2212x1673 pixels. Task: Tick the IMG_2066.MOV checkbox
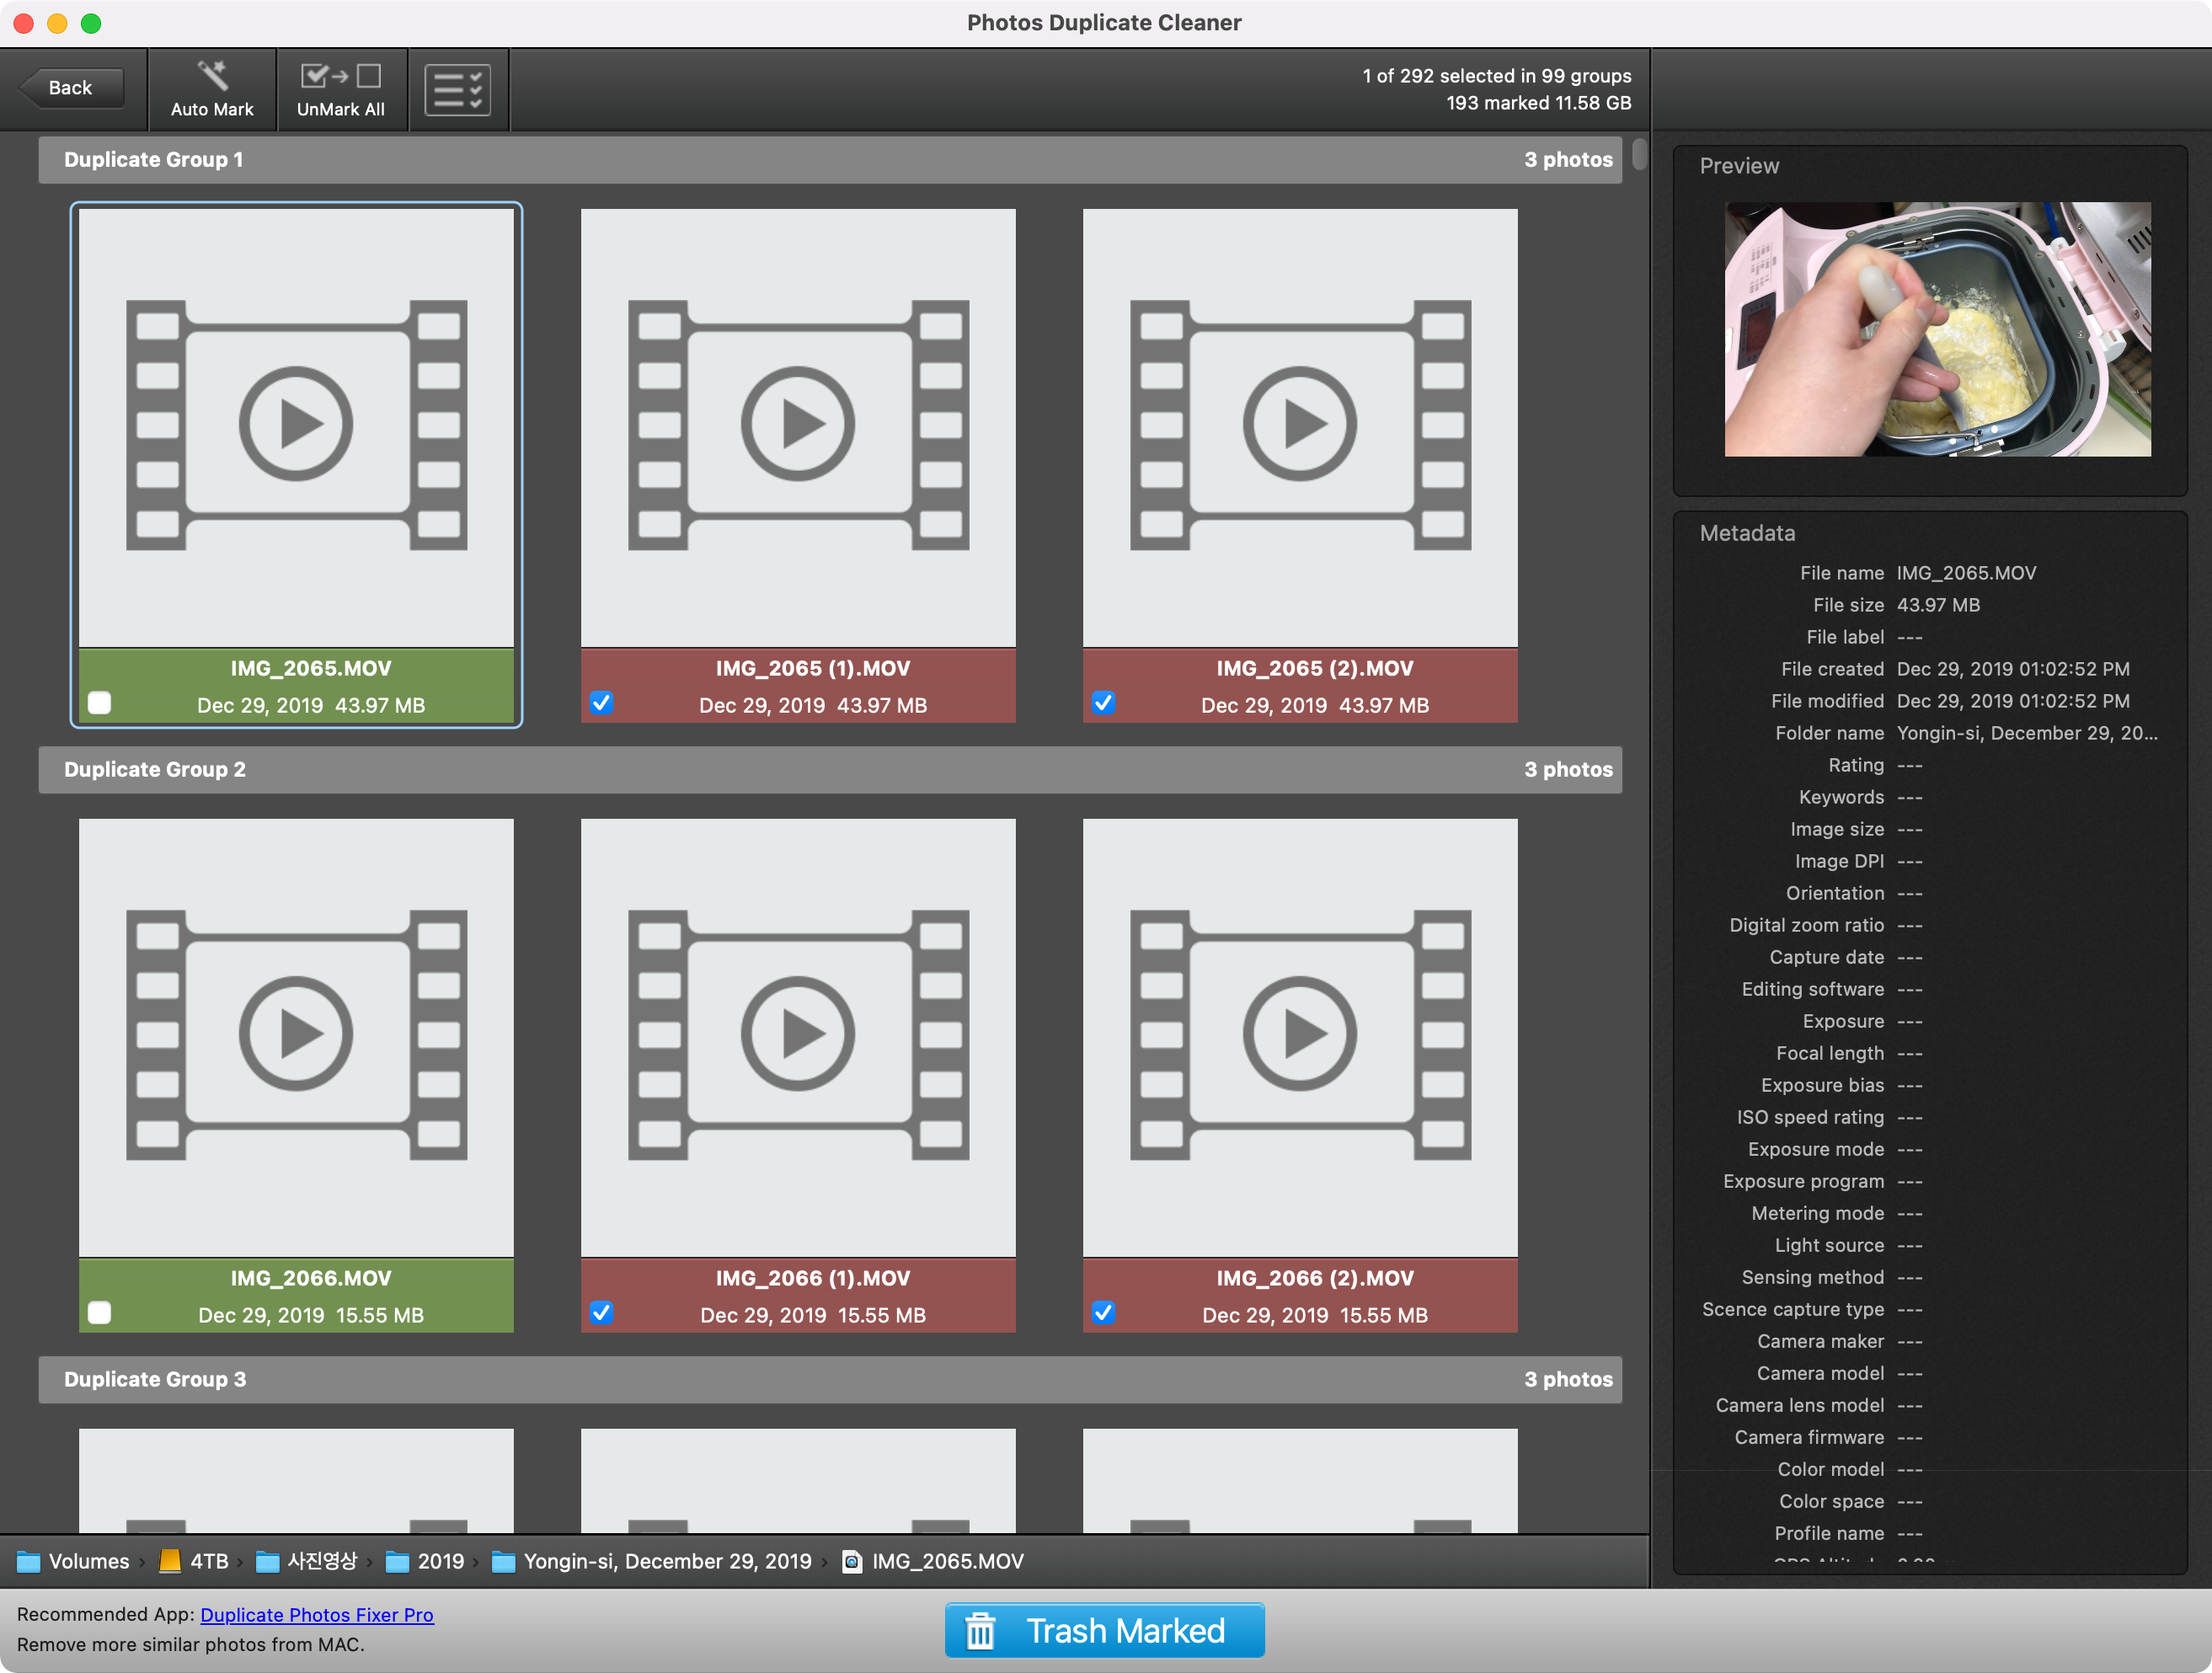(x=100, y=1313)
